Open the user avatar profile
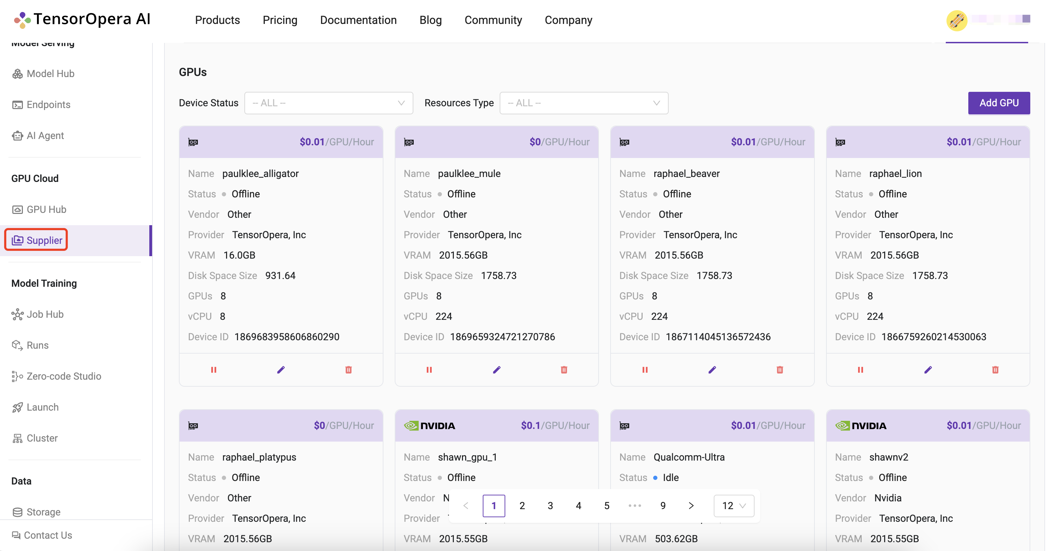 coord(957,20)
